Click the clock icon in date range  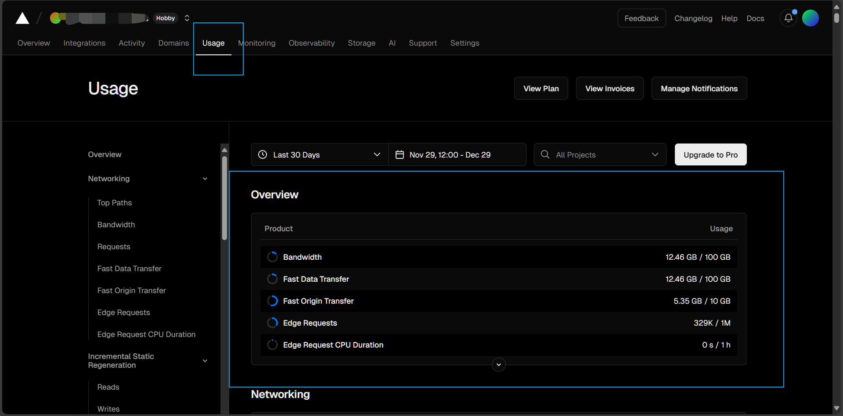pos(263,154)
